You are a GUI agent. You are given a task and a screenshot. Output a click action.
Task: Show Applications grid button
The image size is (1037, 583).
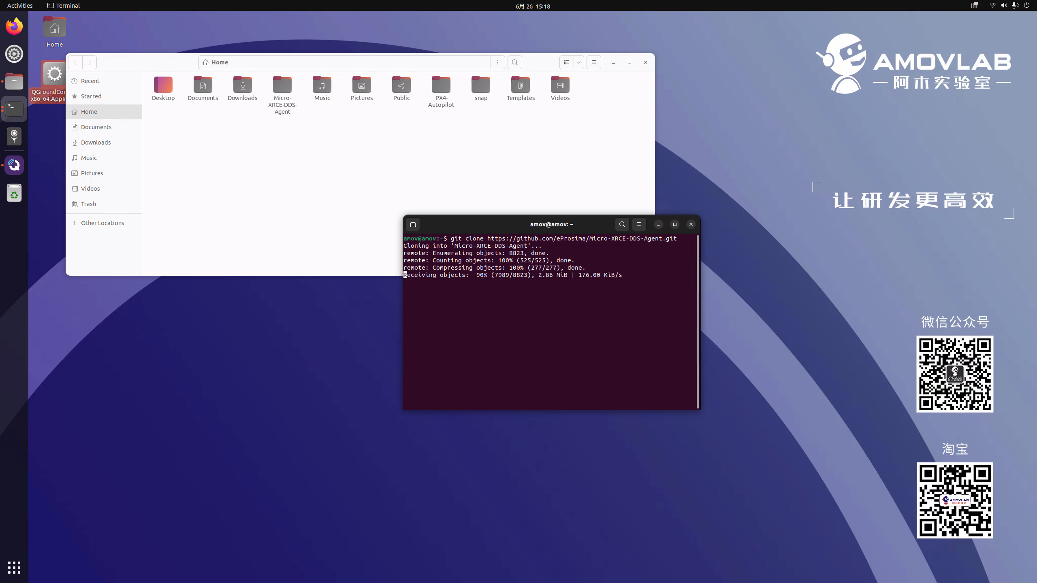(x=14, y=567)
